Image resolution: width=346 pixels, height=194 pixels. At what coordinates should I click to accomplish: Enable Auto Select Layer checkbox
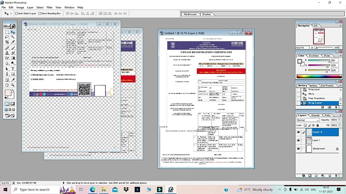[16, 13]
